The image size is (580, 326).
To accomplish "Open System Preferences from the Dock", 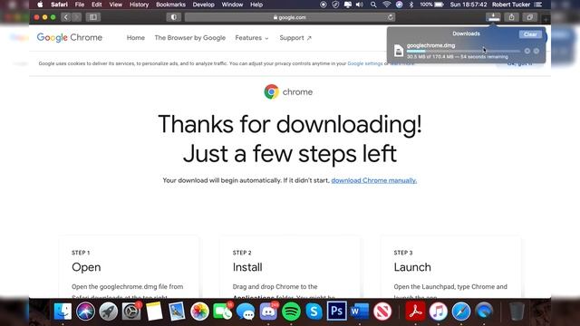I will pyautogui.click(x=130, y=312).
